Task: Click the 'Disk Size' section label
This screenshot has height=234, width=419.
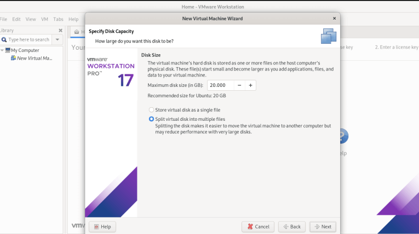Action: pos(151,55)
